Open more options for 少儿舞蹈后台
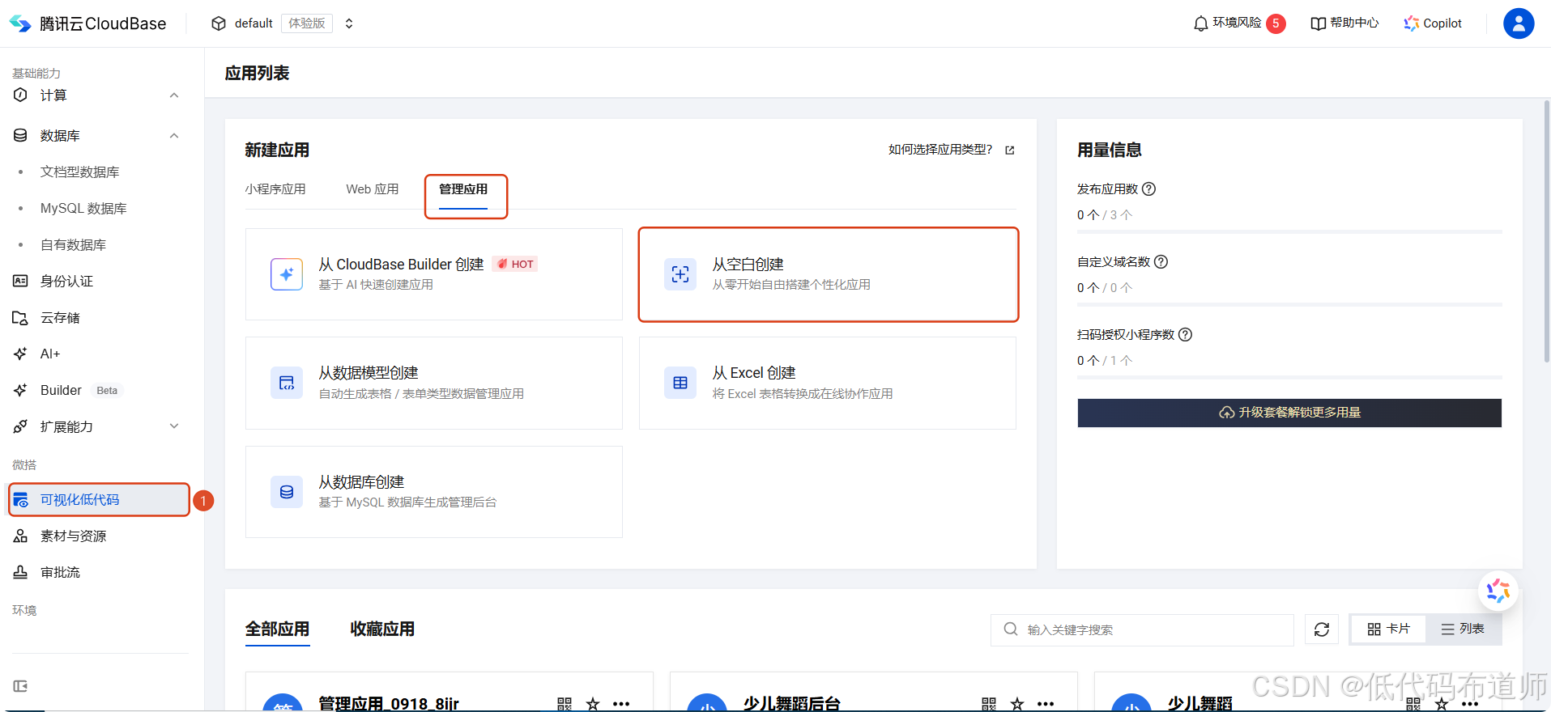1551x712 pixels. [x=1046, y=704]
